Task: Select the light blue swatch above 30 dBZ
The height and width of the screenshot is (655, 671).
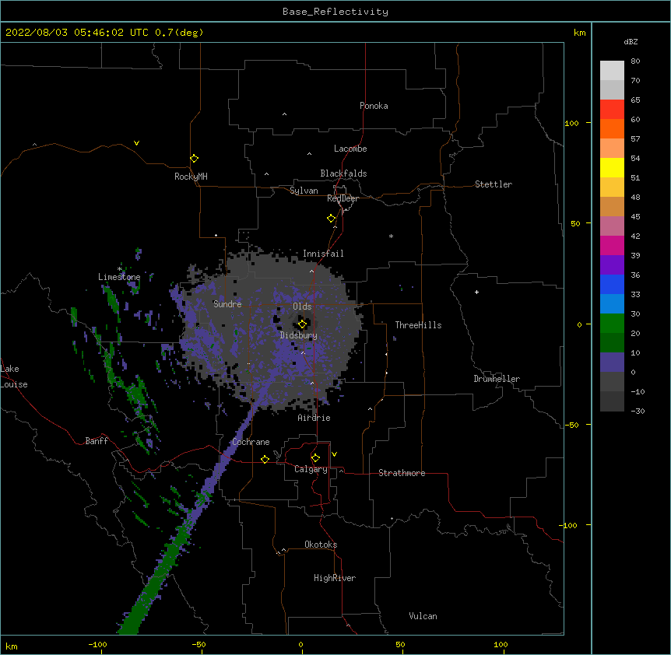Action: [x=612, y=303]
